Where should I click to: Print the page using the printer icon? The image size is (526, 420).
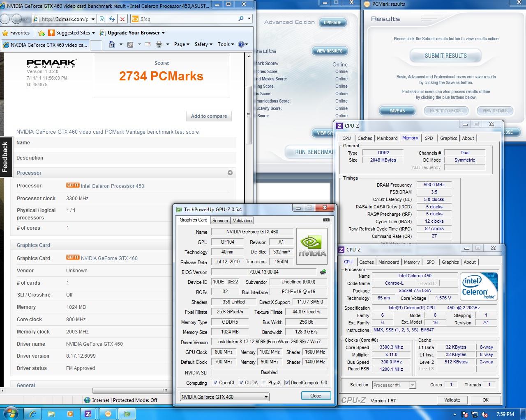click(159, 44)
